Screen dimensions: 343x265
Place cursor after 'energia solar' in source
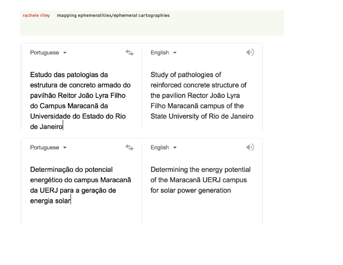click(71, 201)
